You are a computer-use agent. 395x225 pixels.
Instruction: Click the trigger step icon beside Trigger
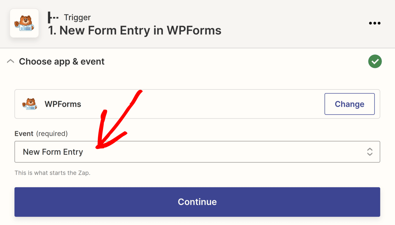(53, 18)
